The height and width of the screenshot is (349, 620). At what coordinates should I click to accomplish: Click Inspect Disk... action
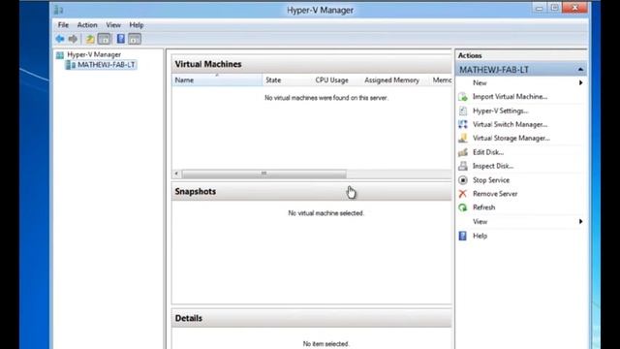493,166
